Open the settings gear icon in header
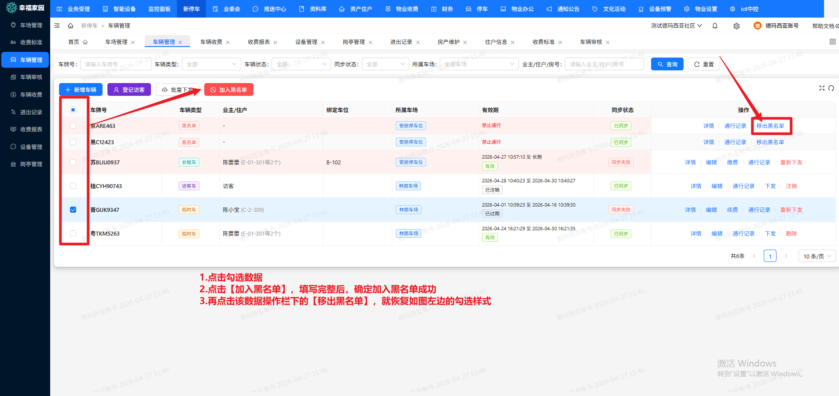This screenshot has width=839, height=396. click(736, 26)
